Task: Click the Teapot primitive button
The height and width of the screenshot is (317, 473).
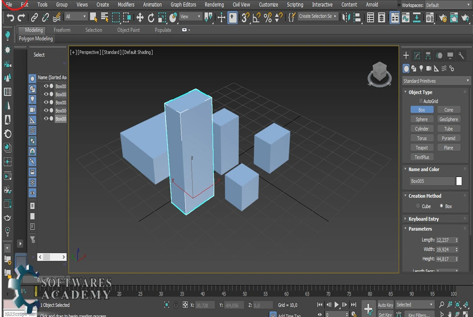Action: click(x=421, y=148)
